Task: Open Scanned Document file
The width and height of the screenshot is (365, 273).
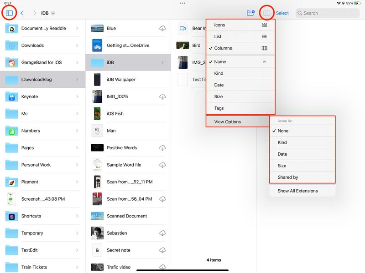Action: (128, 216)
